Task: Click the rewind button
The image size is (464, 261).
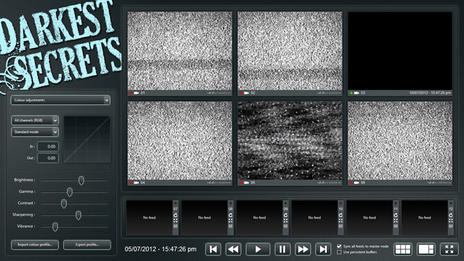Action: (x=233, y=249)
